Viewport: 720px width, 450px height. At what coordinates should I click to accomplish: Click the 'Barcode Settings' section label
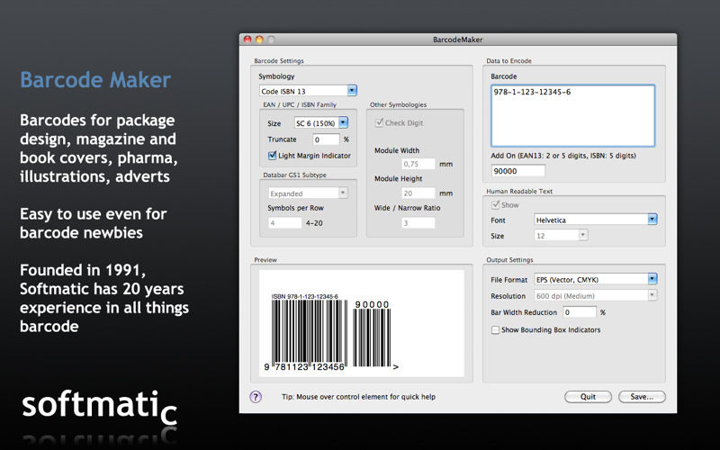(279, 60)
